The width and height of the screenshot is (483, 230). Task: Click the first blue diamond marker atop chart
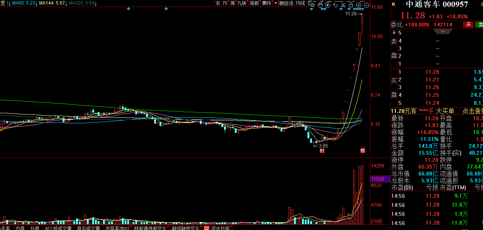129,8
